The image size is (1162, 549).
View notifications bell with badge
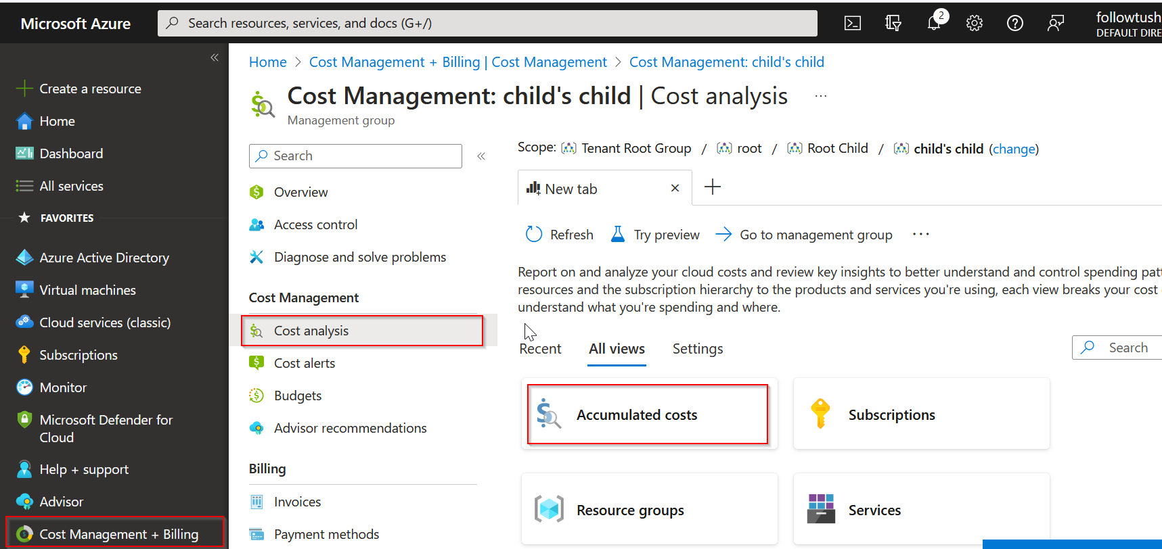(x=935, y=22)
